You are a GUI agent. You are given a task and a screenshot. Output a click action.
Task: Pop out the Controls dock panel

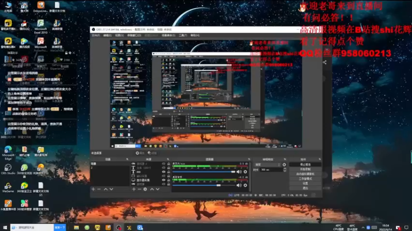(x=320, y=159)
